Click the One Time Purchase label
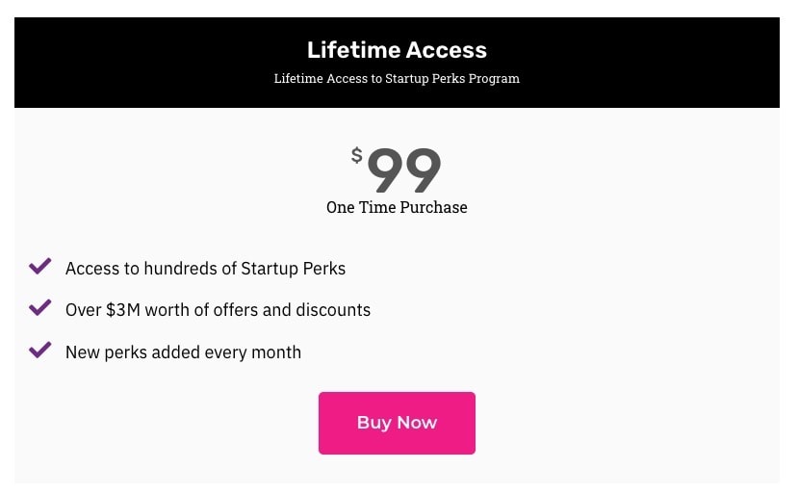The image size is (798, 495). (397, 207)
